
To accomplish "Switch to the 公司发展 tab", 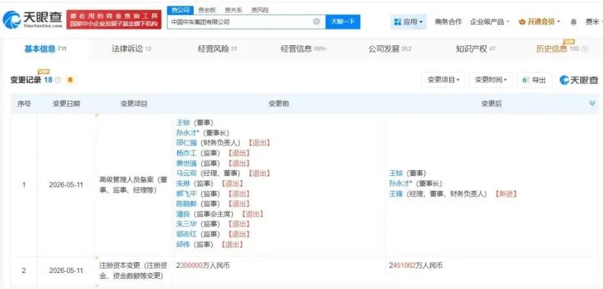I will click(x=390, y=49).
